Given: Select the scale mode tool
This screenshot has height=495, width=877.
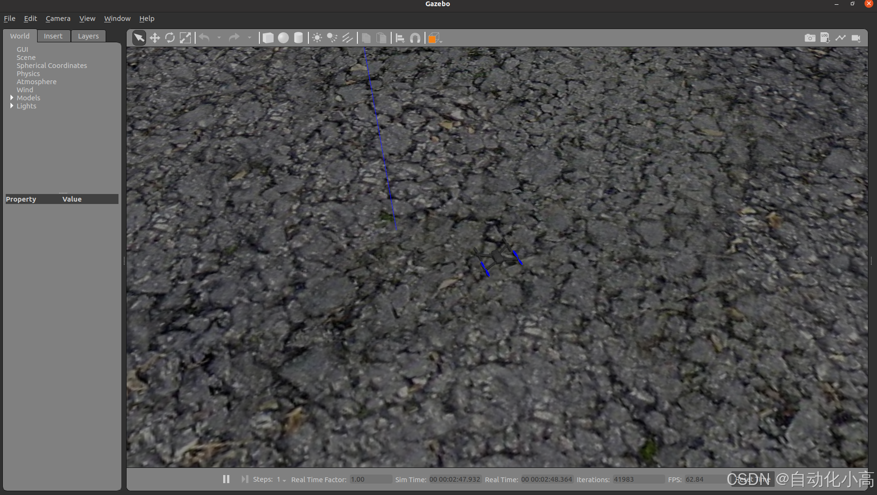Looking at the screenshot, I should 185,38.
